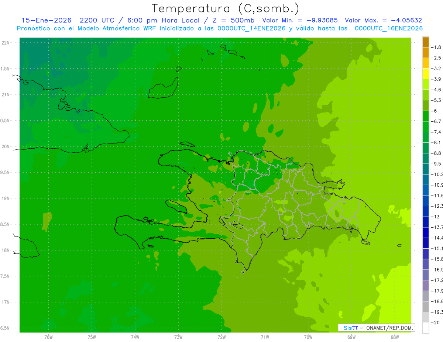Click the -8.1 colorbar value

tap(436, 142)
